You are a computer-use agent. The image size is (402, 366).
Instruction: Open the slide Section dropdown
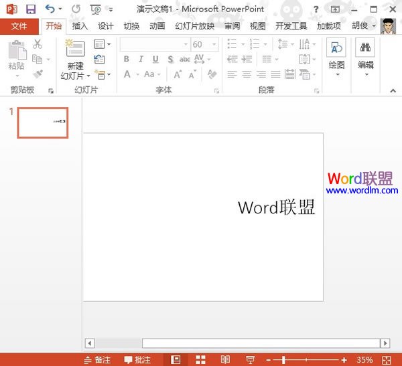pos(103,74)
